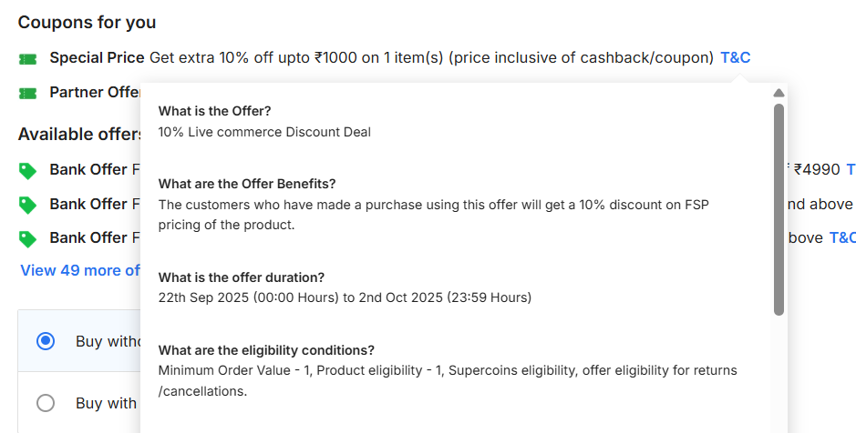Click the 'Partner Offer' label text
The image size is (856, 433).
[x=95, y=92]
